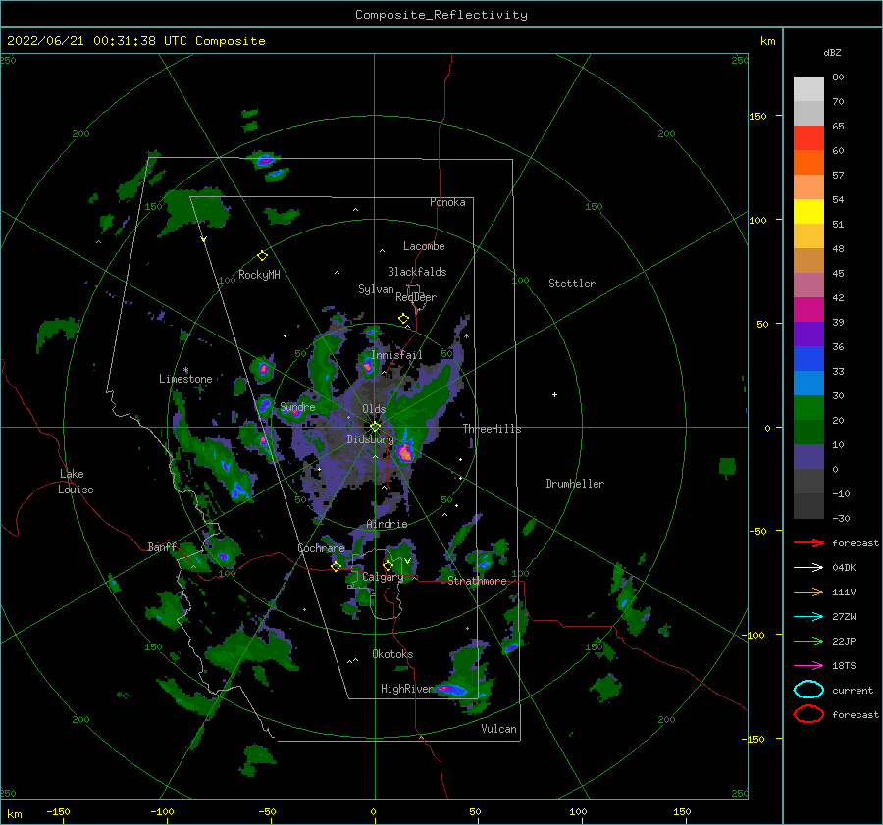
Task: Click the dBZ legend heading
Action: pos(832,52)
